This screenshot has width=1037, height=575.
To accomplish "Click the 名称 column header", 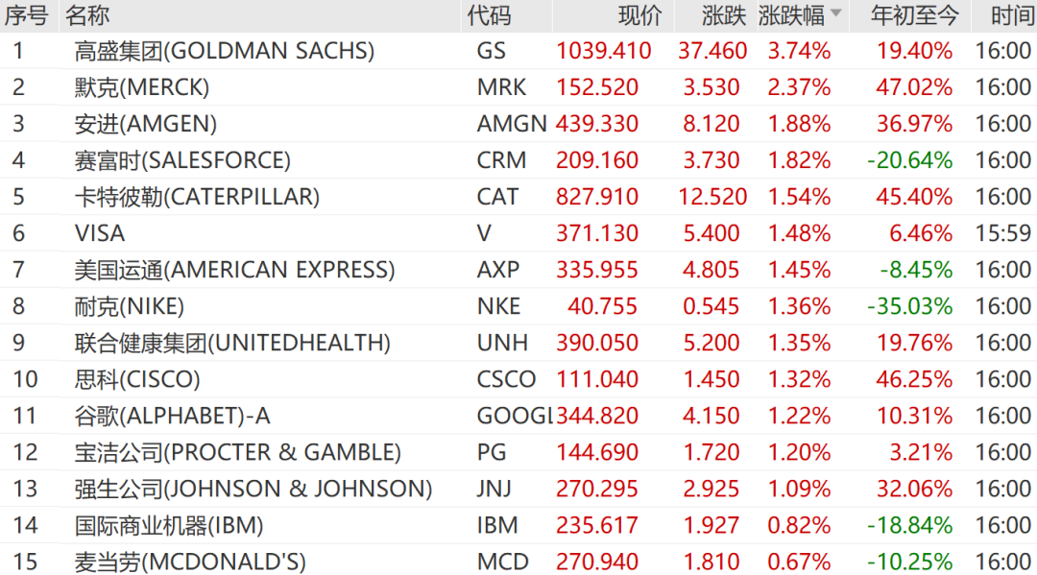I will [x=87, y=16].
